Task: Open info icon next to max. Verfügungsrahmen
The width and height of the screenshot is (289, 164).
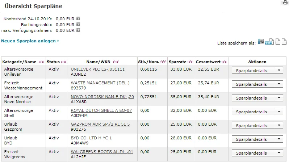Action: click(78, 30)
